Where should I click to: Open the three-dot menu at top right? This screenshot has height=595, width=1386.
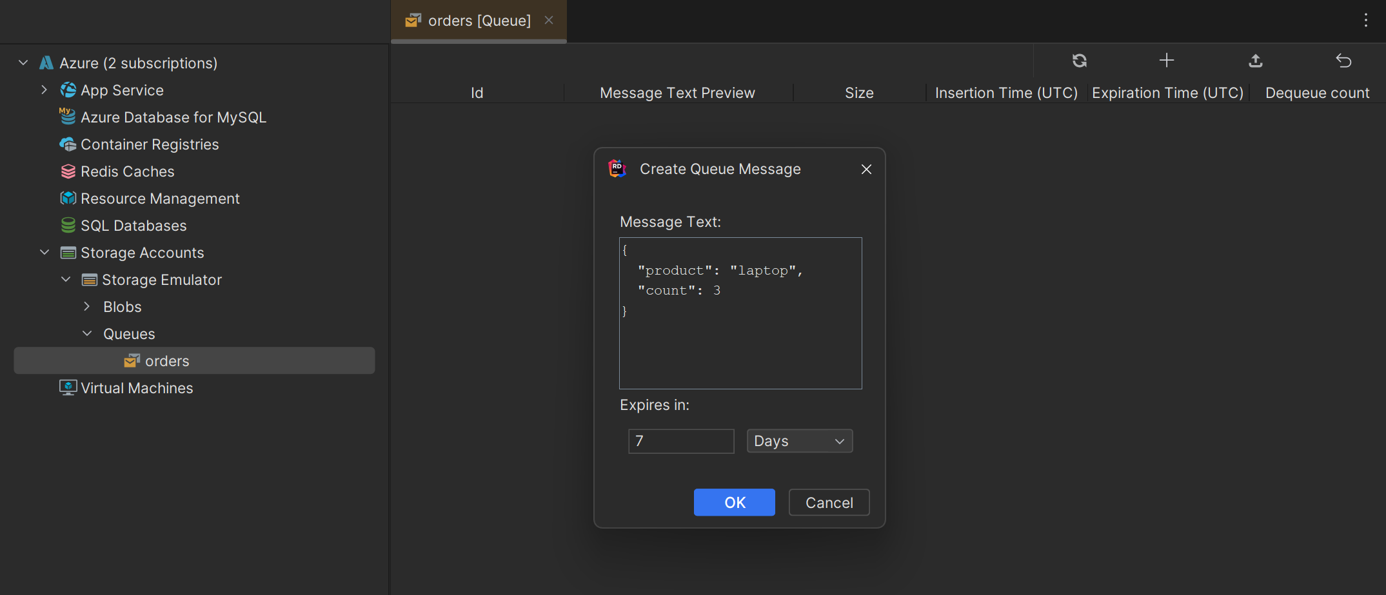click(x=1365, y=20)
